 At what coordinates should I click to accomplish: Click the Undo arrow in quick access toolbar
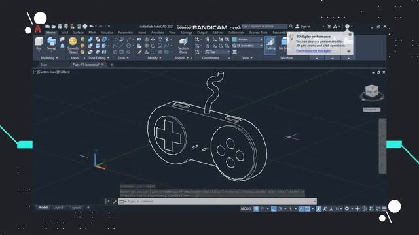[92, 26]
